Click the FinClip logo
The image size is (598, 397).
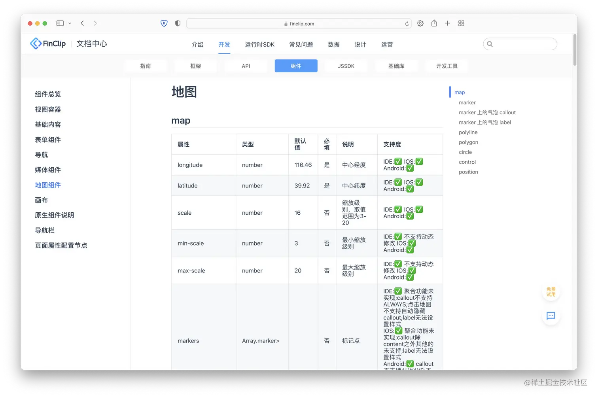tap(48, 43)
